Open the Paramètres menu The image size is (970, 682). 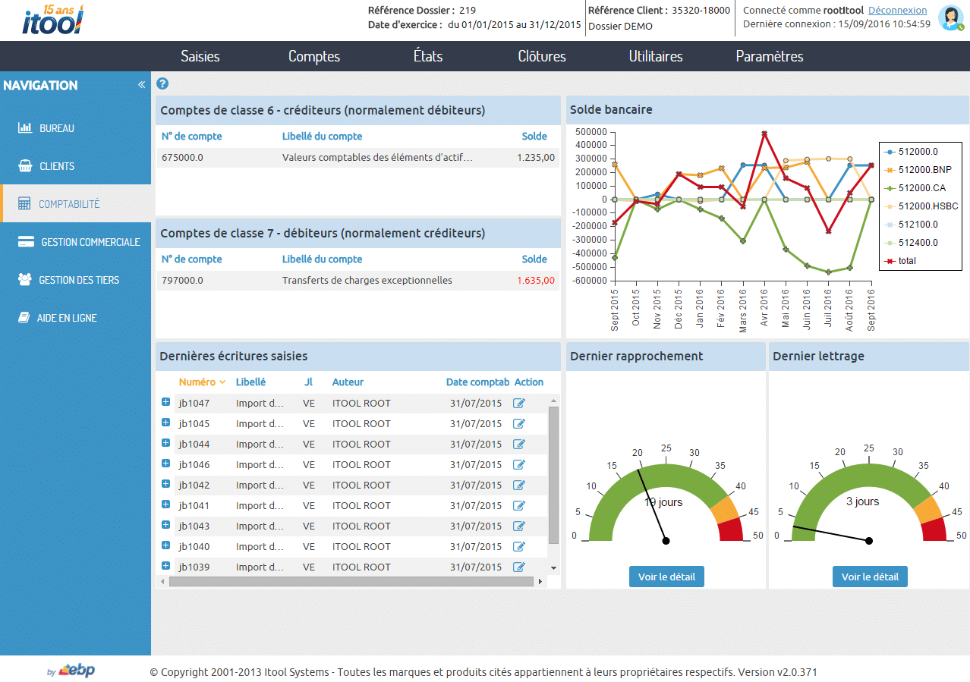tap(768, 55)
